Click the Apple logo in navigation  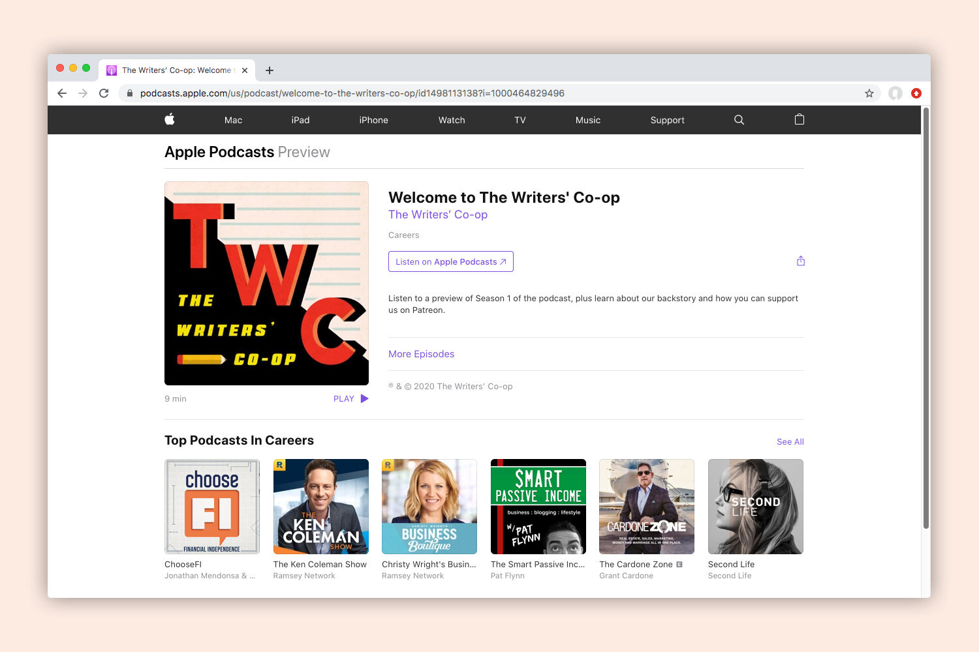170,119
